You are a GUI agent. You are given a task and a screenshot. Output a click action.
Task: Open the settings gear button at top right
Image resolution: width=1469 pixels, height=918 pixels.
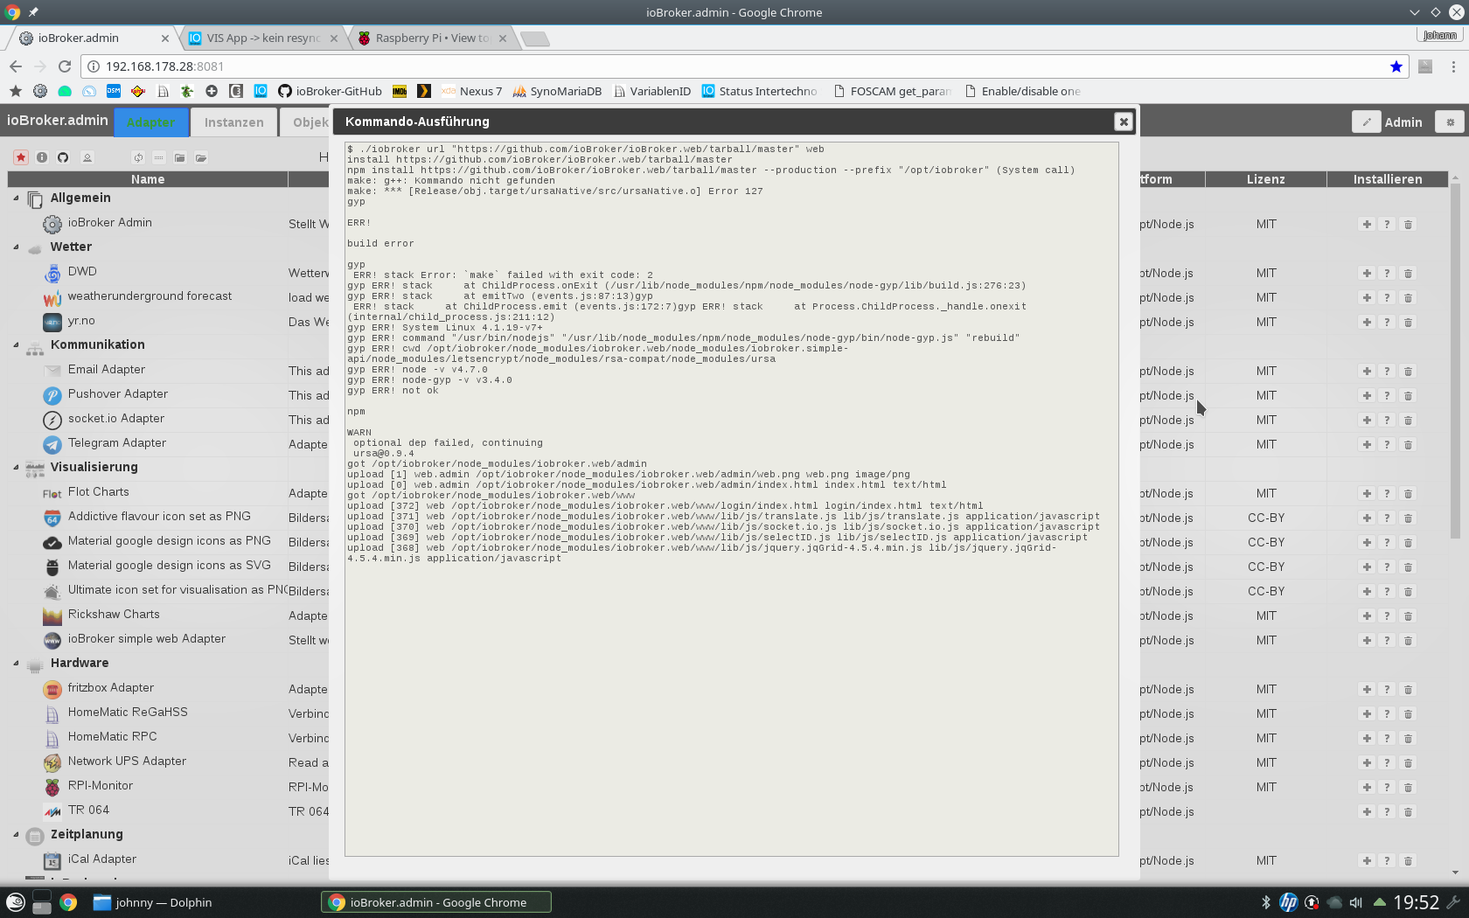tap(1450, 122)
